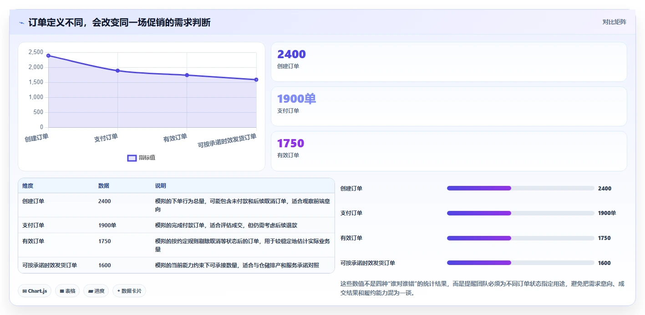Click the 有效订单 label on the chart x-axis
Screen dimensions: 645x315
pyautogui.click(x=175, y=138)
